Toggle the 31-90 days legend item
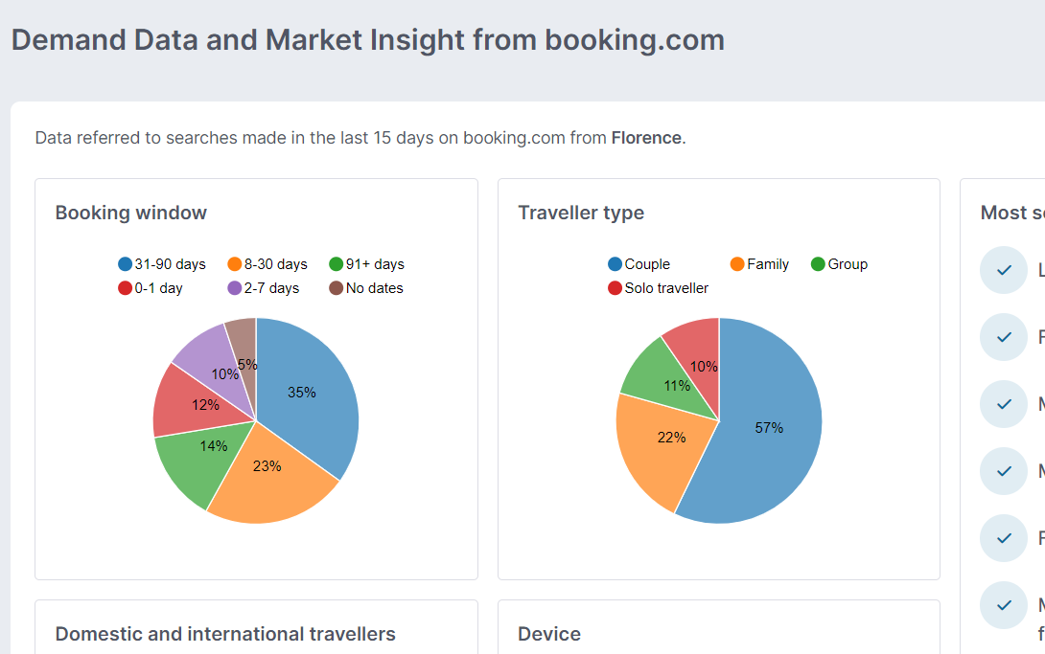1045x654 pixels. [162, 264]
